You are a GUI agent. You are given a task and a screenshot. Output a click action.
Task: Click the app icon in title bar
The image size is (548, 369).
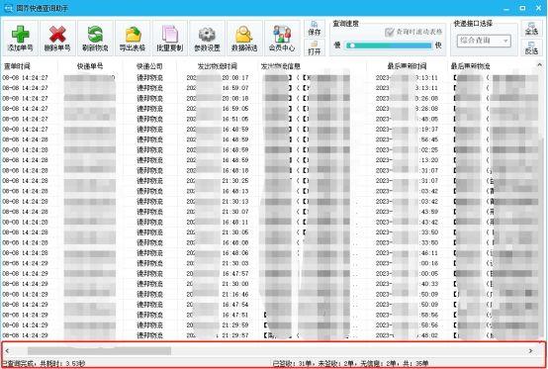[8, 8]
